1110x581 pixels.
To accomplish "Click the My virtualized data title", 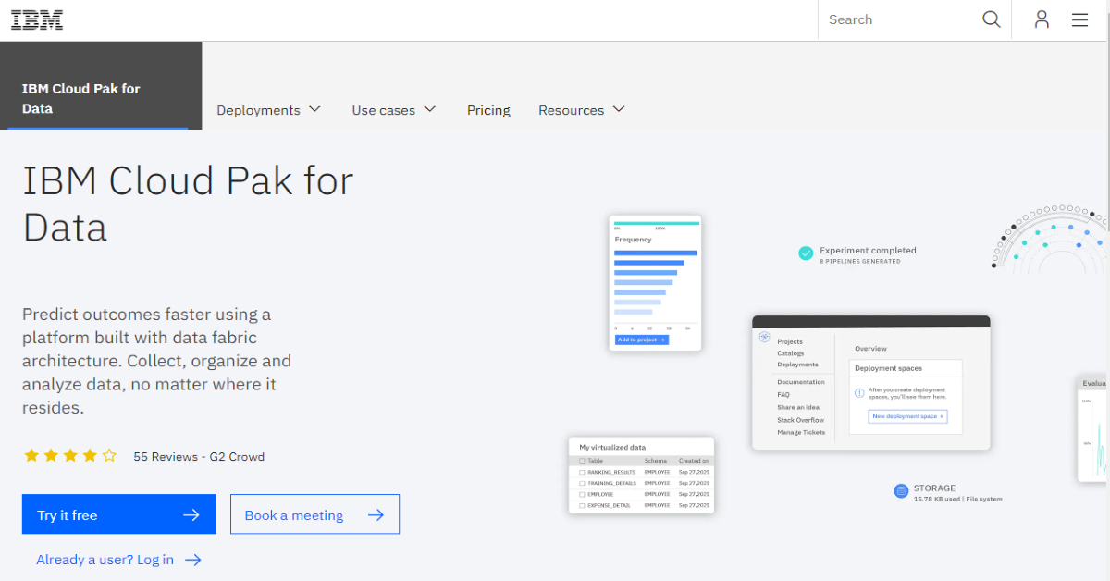I will [x=612, y=447].
